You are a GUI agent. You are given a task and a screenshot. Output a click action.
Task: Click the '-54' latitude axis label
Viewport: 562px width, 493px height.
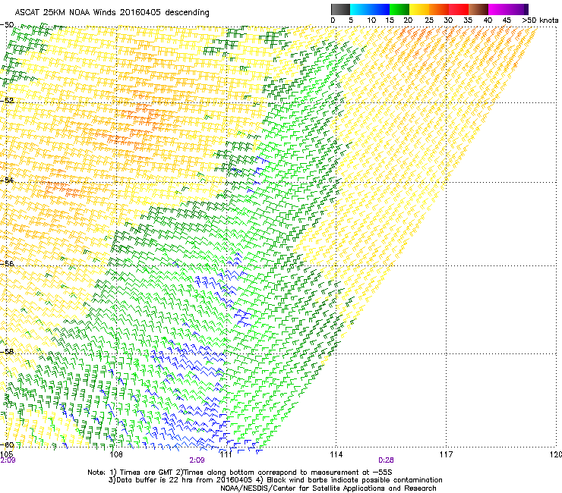pos(7,180)
